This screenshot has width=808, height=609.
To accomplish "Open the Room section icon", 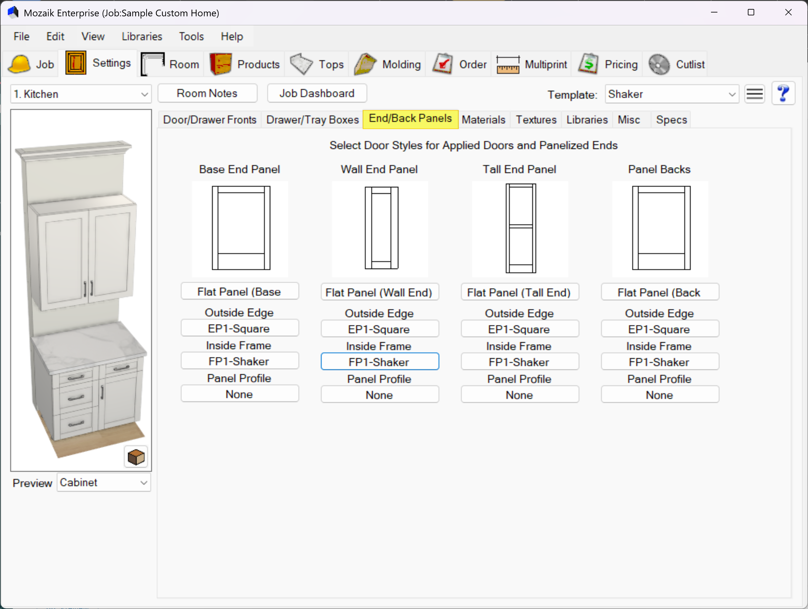I will (x=153, y=64).
